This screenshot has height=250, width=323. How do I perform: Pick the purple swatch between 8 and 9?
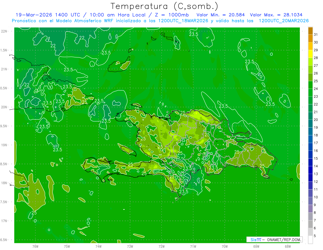pos(310,208)
